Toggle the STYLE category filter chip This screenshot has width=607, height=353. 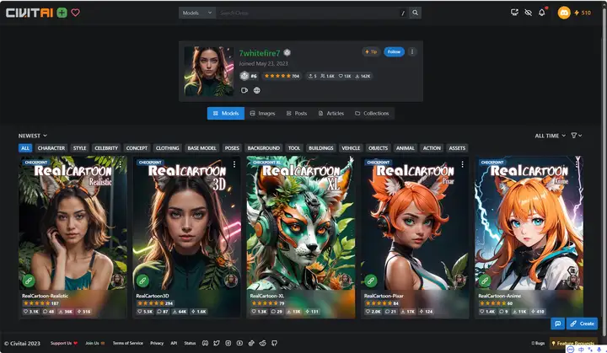tap(80, 148)
